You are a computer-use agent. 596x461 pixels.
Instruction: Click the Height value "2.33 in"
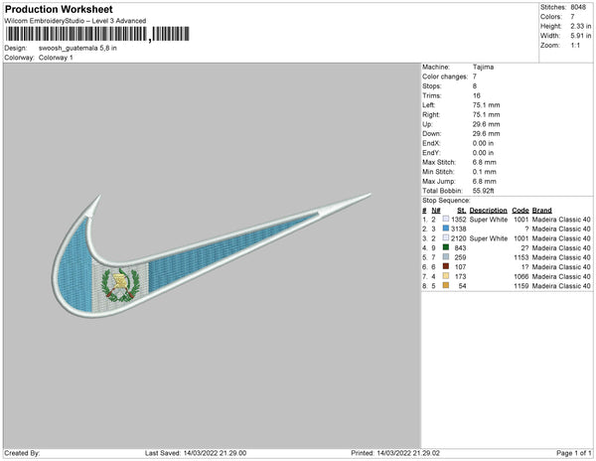tap(580, 26)
